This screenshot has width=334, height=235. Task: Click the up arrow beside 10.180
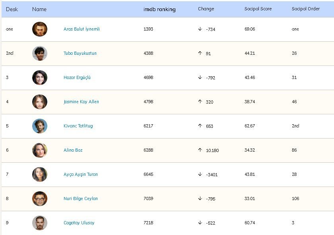[x=200, y=150]
